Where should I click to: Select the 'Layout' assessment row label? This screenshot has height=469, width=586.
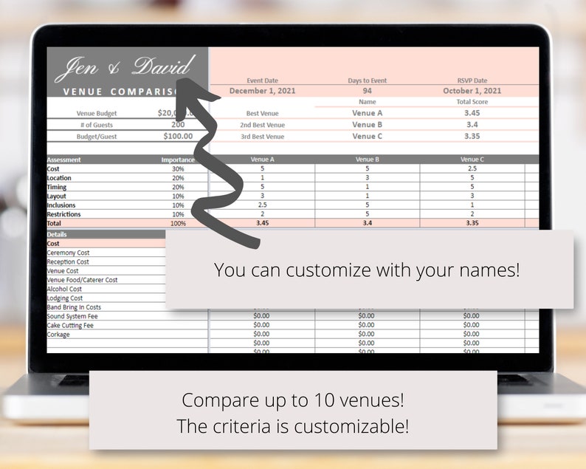click(x=56, y=196)
